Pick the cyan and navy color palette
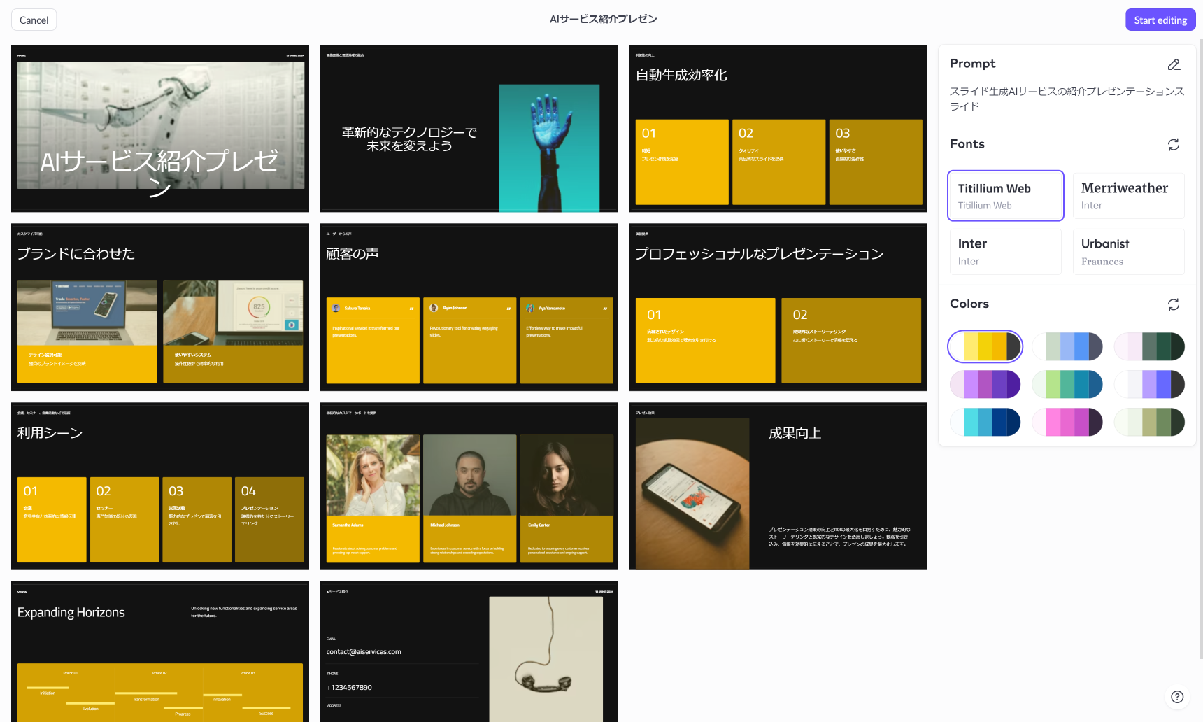Image resolution: width=1203 pixels, height=722 pixels. (985, 422)
